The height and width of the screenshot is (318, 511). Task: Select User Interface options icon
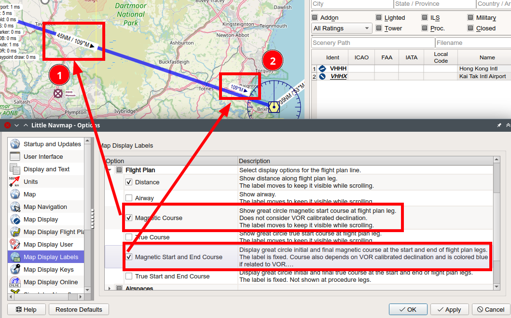coord(15,157)
